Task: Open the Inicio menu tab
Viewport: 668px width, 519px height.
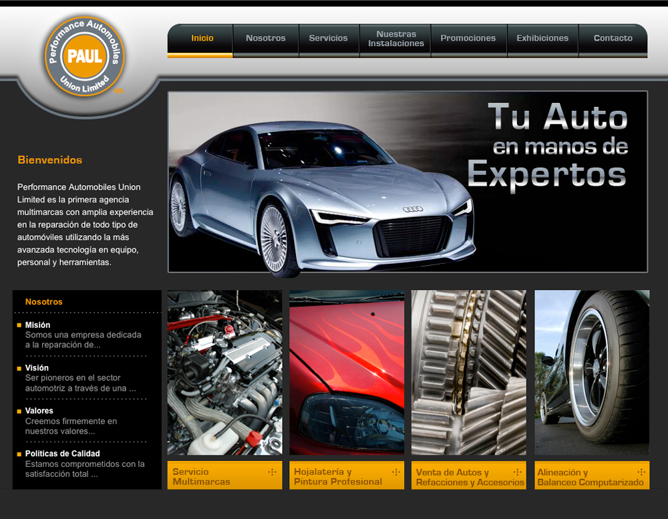Action: coord(200,41)
